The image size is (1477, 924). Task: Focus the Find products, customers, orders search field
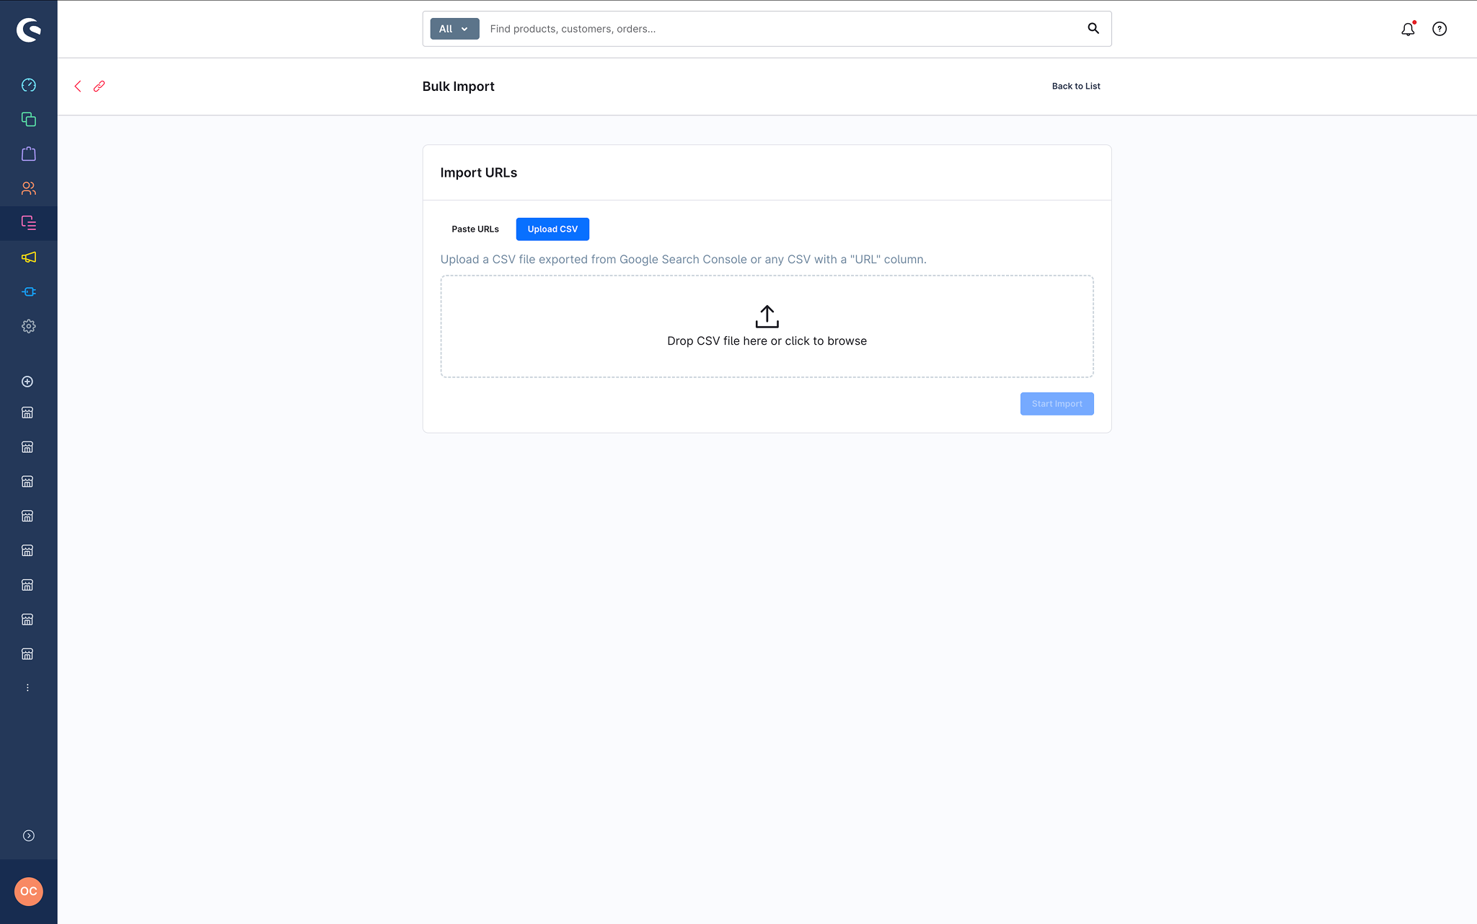(782, 29)
